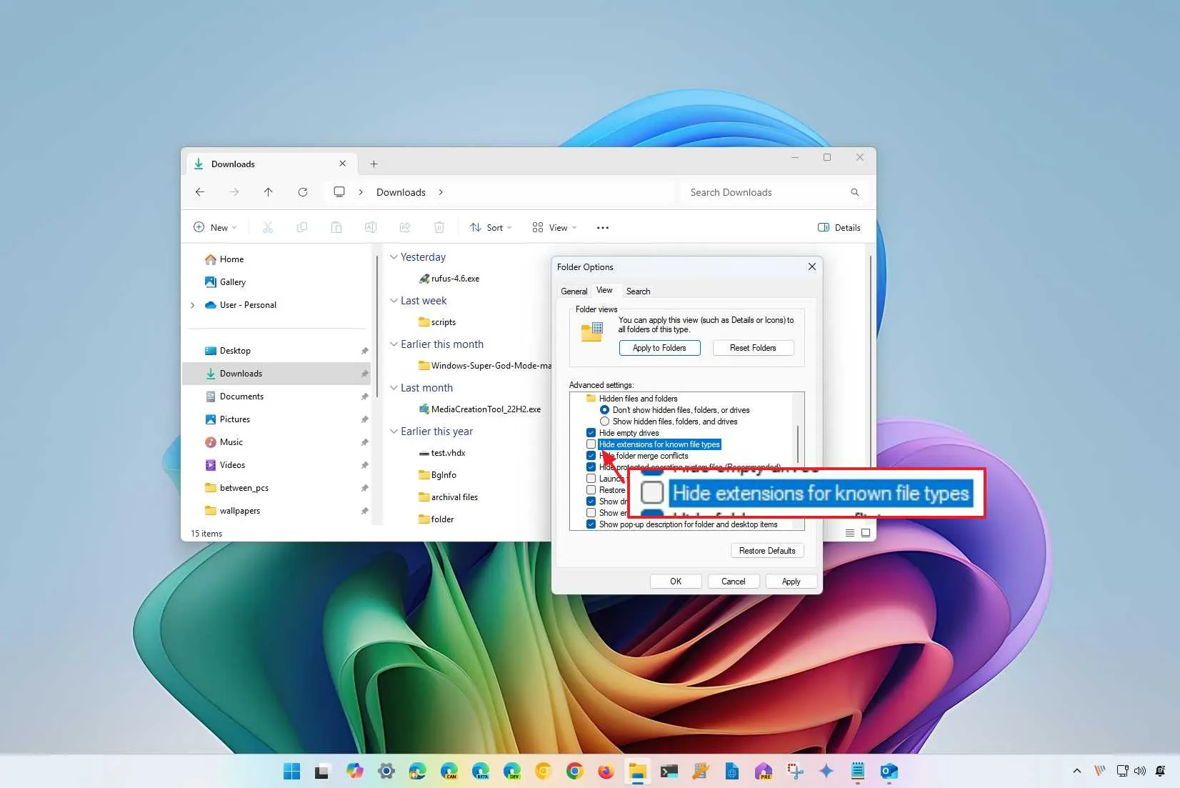Viewport: 1180px width, 788px height.
Task: Refresh the Downloads folder view
Action: click(302, 191)
